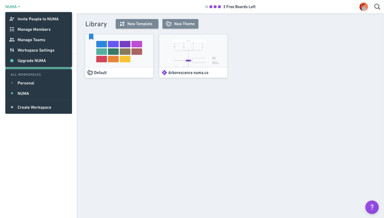Choose Upgrade NUMA
Viewport: 384px width, 218px height.
point(39,60)
